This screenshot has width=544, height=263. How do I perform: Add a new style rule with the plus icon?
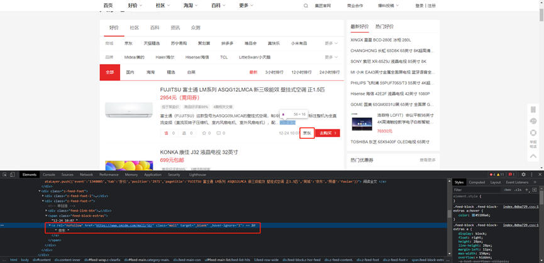(x=526, y=190)
